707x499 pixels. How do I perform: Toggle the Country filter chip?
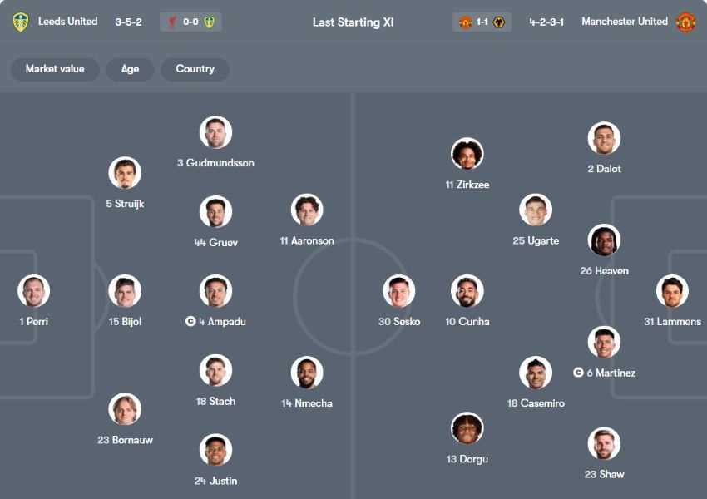click(x=195, y=69)
